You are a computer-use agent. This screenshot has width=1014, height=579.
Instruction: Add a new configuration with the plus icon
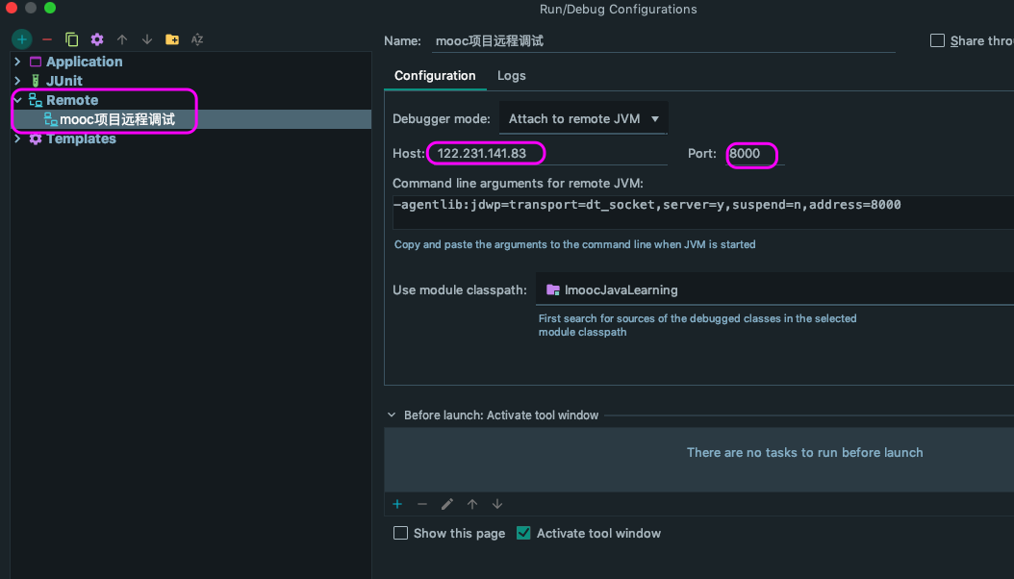click(x=22, y=39)
